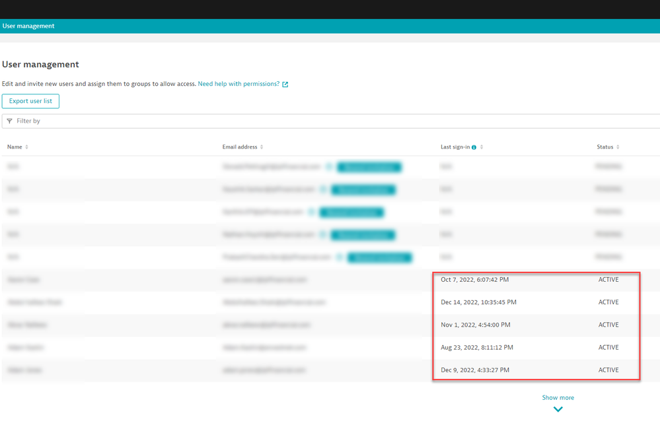The width and height of the screenshot is (660, 425).
Task: Sort by Name using its sort arrows
Action: point(27,147)
